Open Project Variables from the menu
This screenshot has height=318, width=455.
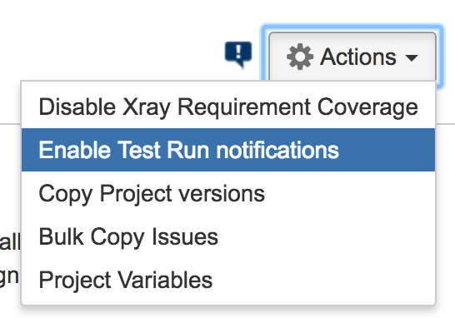click(228, 280)
